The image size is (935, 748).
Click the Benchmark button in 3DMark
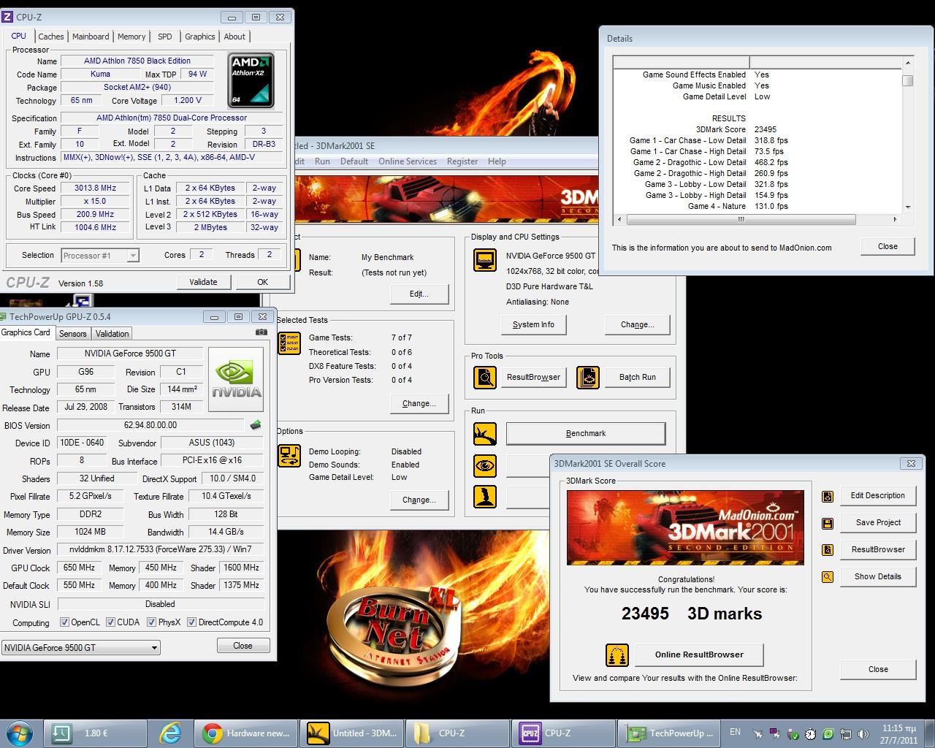pos(586,434)
